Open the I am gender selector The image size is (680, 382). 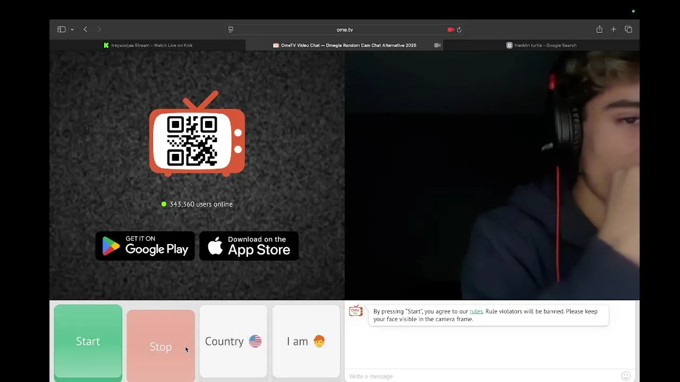click(x=306, y=341)
